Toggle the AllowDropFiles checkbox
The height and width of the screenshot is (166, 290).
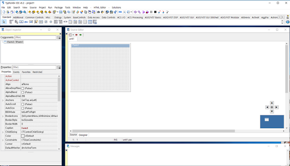(x=23, y=88)
